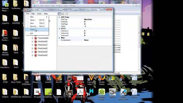Collapse the EFLS property category

[x=59, y=29]
